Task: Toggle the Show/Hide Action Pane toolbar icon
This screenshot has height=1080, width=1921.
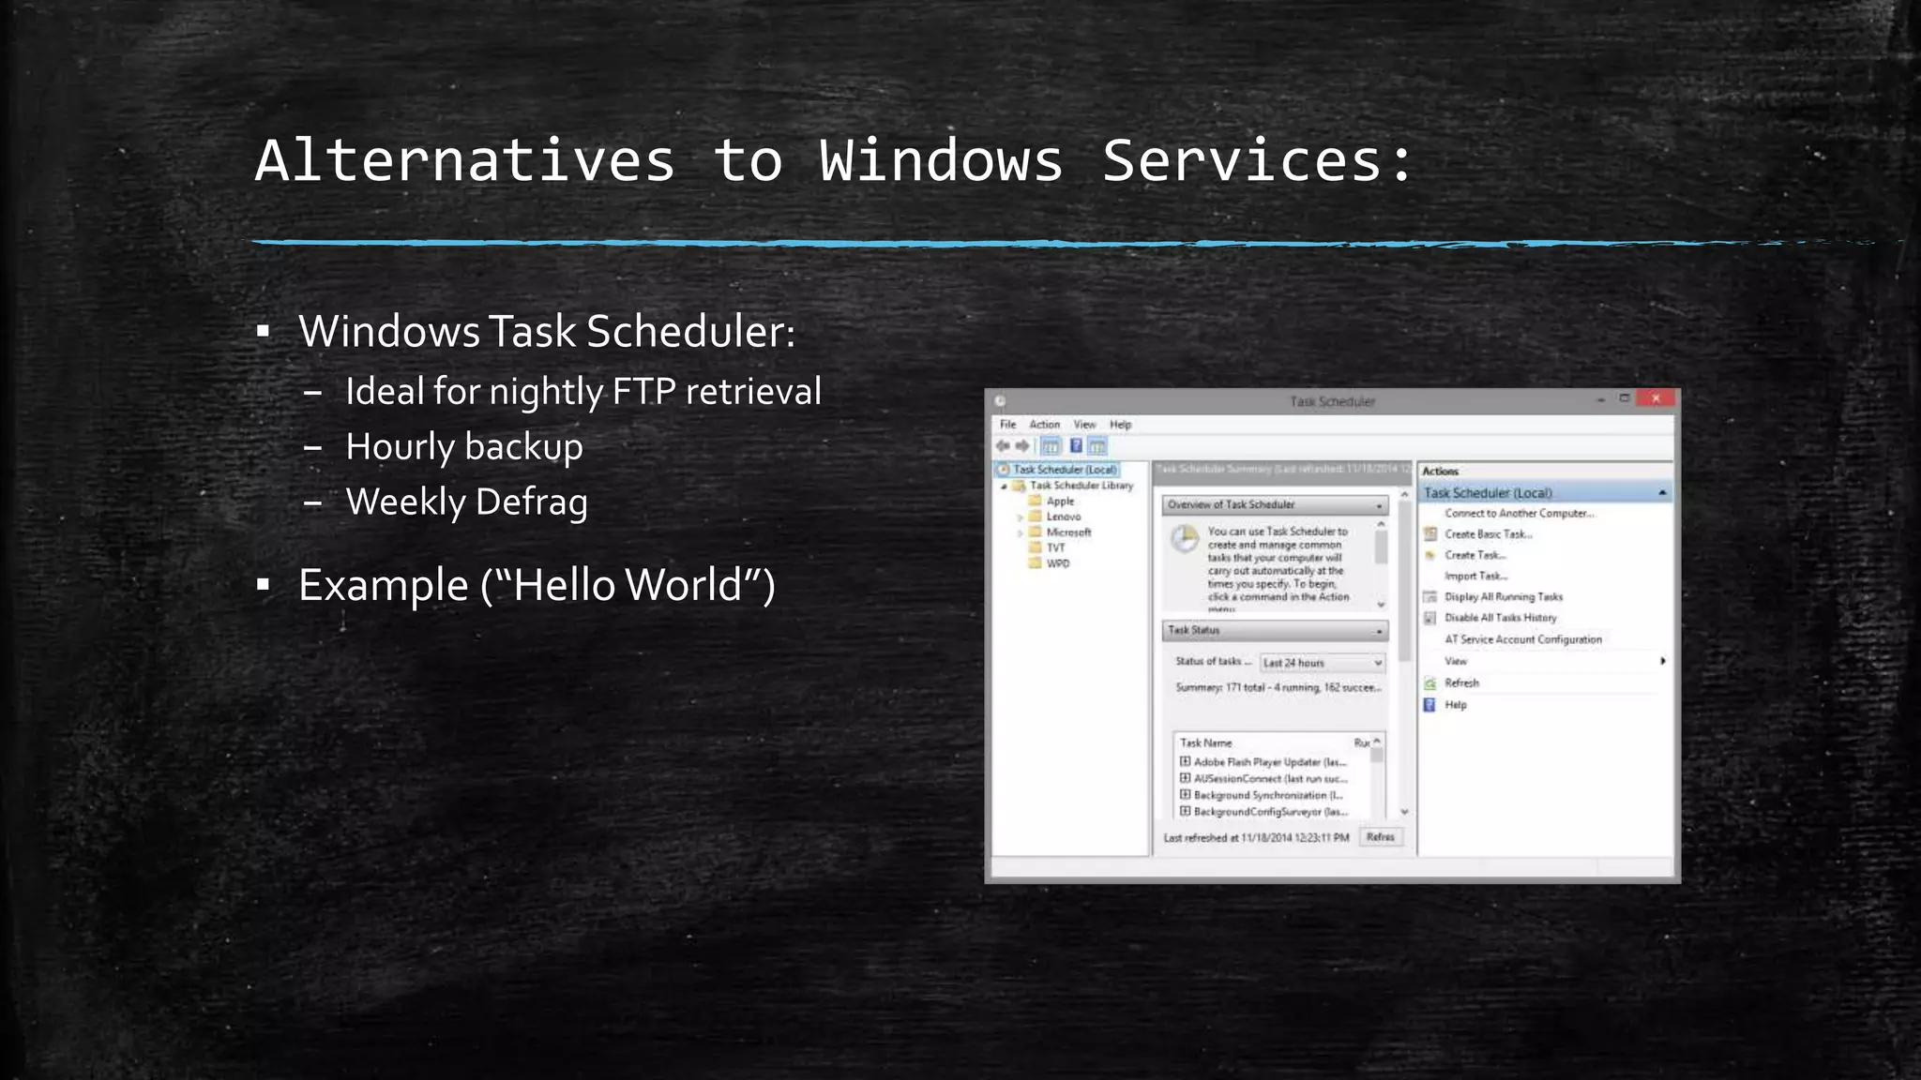Action: point(1097,446)
